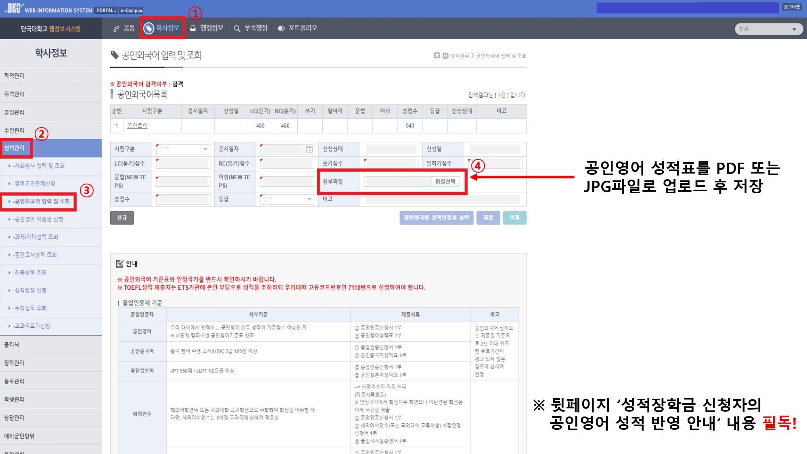Image resolution: width=807 pixels, height=454 pixels.
Task: Open the 등급 selection dropdown
Action: pos(287,199)
